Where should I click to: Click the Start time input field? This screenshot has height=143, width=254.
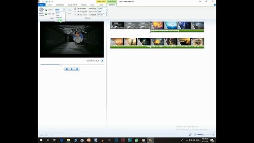(101, 9)
